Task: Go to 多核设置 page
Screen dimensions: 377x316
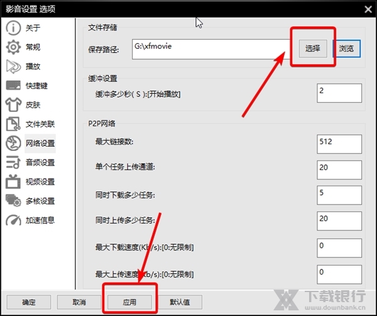Action: pyautogui.click(x=40, y=201)
